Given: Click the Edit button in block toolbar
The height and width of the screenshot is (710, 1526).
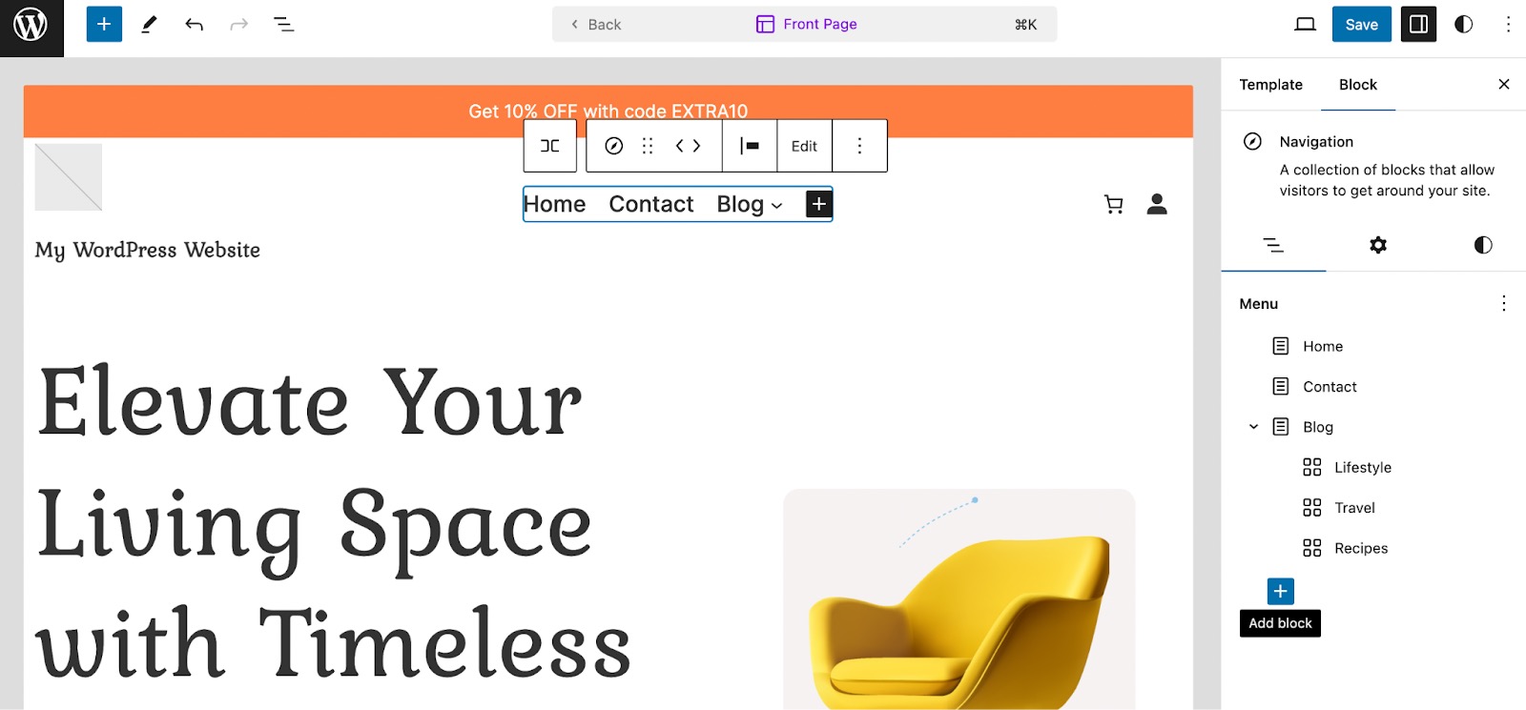Looking at the screenshot, I should [804, 146].
